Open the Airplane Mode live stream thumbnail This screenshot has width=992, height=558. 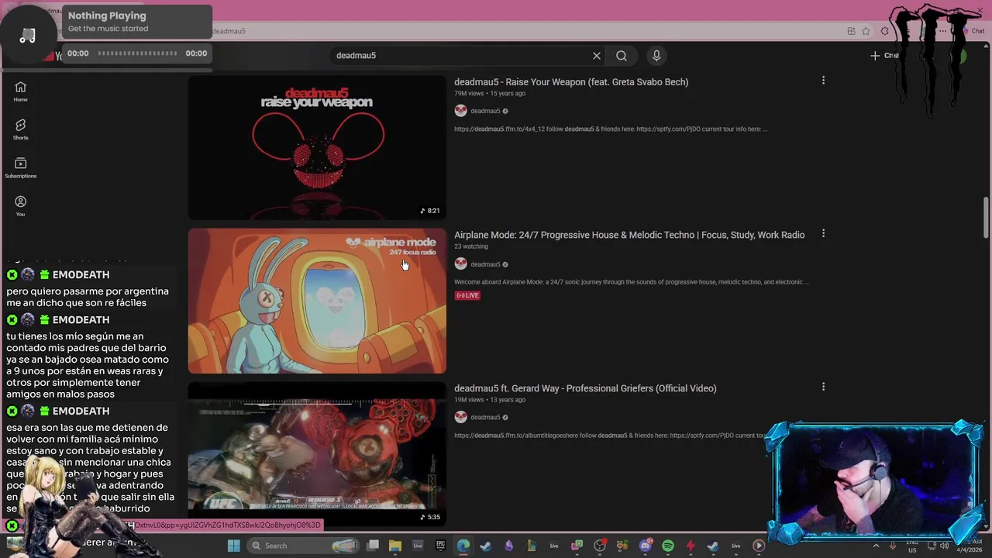click(x=317, y=301)
